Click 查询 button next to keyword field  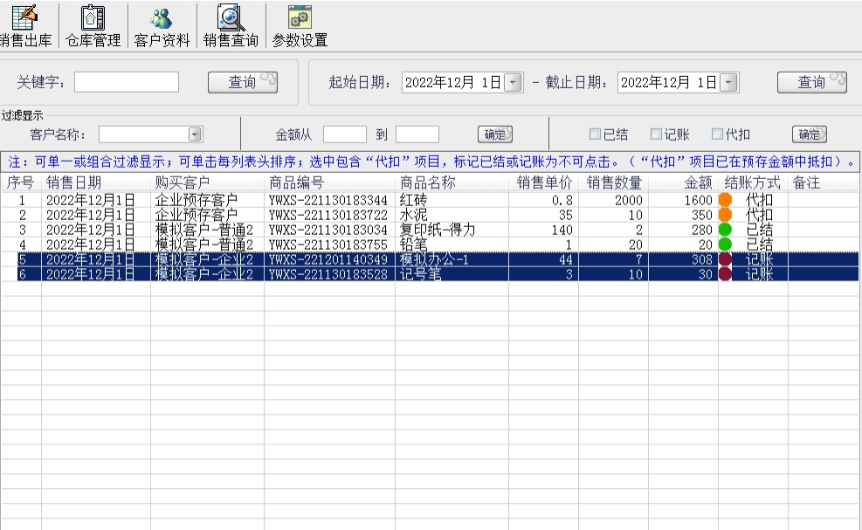click(243, 82)
